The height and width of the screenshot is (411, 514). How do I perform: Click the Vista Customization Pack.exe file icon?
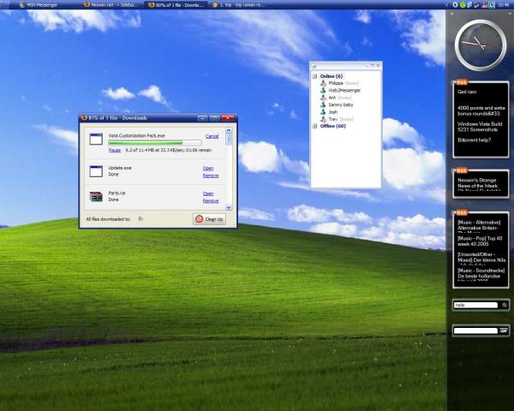[96, 140]
